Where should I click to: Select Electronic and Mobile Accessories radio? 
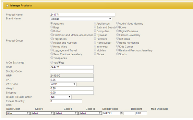52,35
